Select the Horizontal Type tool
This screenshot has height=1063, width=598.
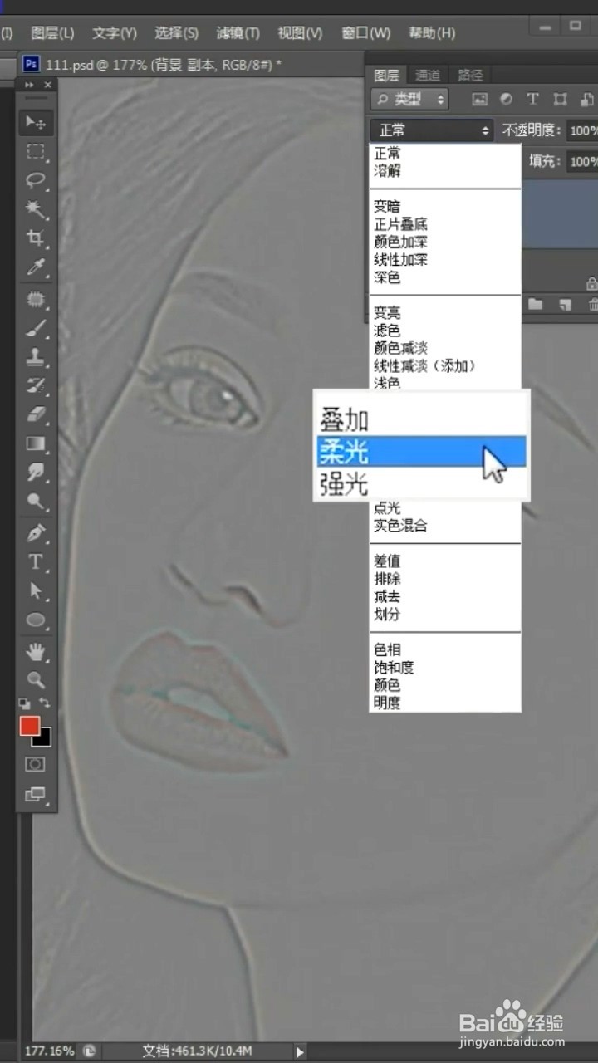pyautogui.click(x=36, y=561)
